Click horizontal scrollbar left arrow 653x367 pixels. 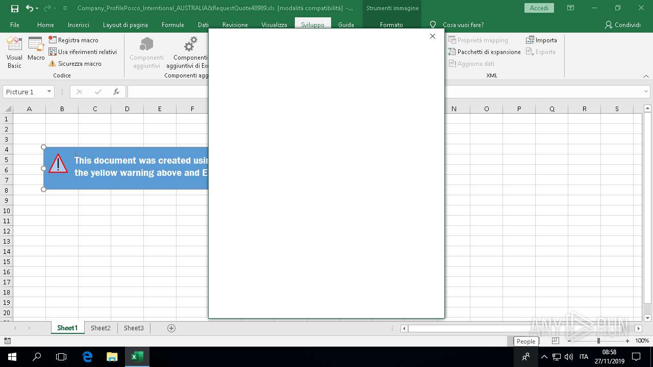click(404, 328)
